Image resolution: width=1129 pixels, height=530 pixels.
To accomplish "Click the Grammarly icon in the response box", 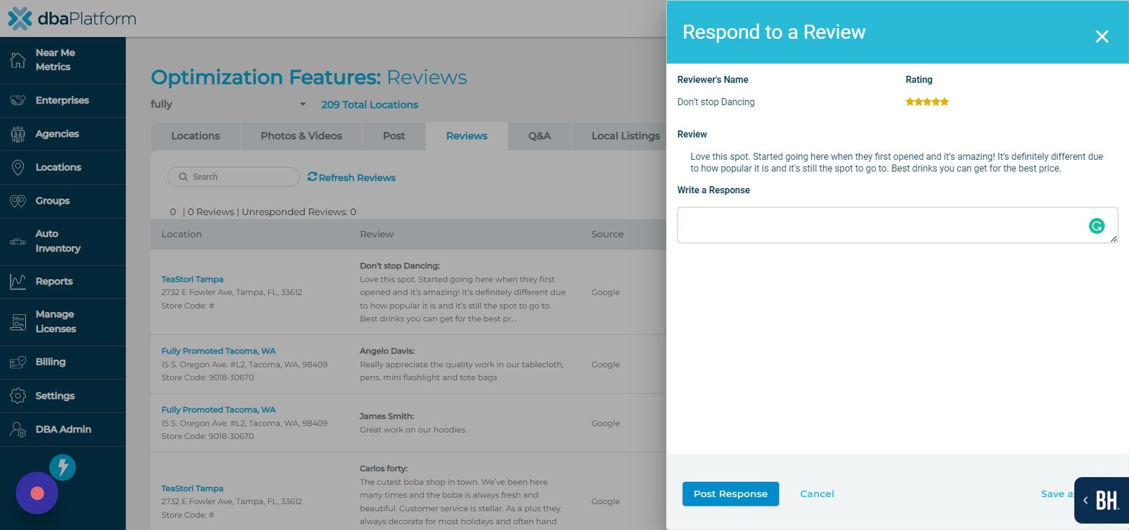I will click(x=1096, y=226).
